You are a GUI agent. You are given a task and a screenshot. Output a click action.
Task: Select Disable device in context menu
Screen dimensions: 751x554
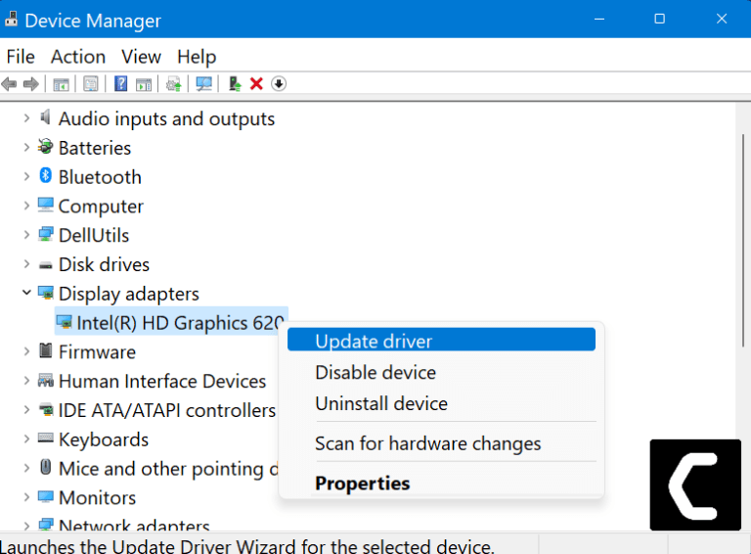pyautogui.click(x=375, y=373)
